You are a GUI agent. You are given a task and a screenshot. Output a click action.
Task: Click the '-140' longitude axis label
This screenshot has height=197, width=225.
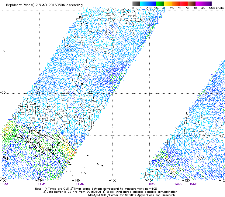pos(76,180)
